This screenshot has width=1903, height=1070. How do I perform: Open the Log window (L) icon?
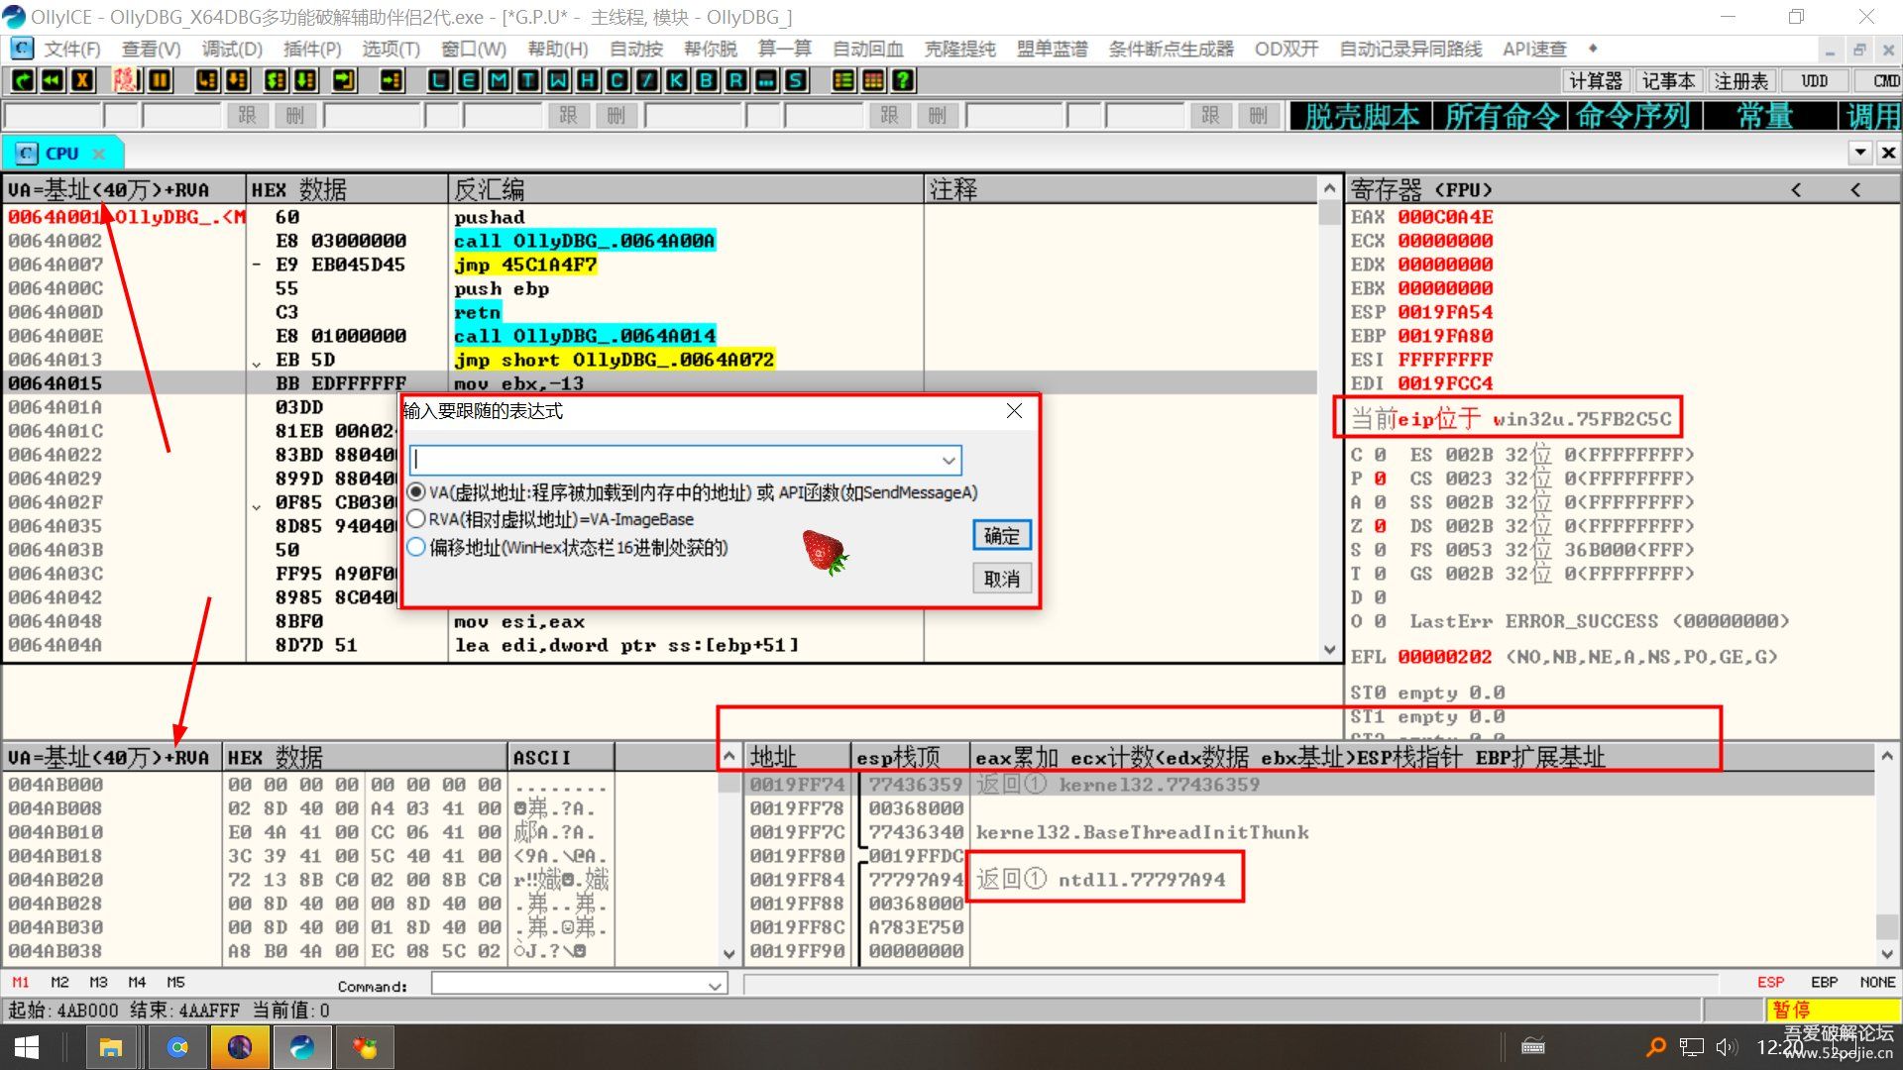point(439,80)
